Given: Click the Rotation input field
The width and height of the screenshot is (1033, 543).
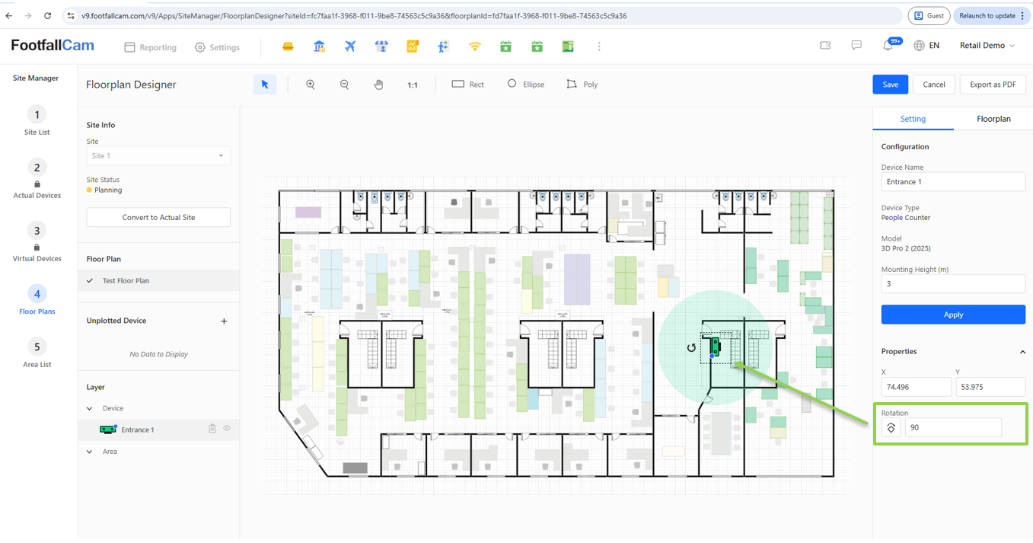Looking at the screenshot, I should pyautogui.click(x=953, y=428).
